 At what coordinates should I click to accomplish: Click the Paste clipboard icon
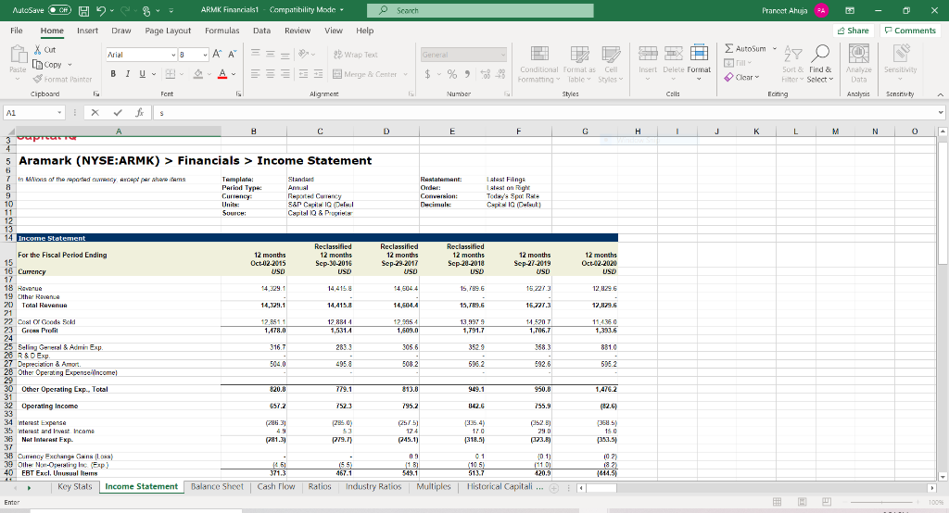tap(19, 55)
